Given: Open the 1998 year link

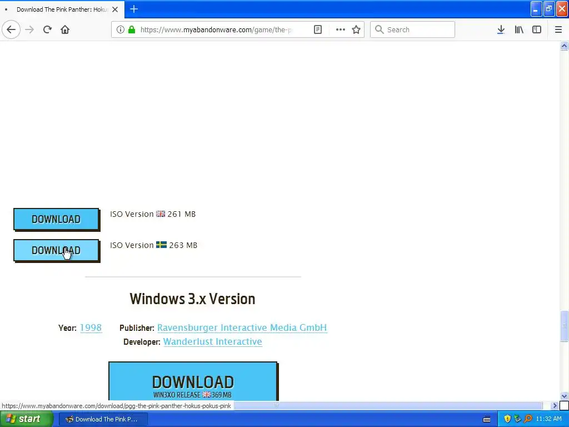Looking at the screenshot, I should point(91,327).
